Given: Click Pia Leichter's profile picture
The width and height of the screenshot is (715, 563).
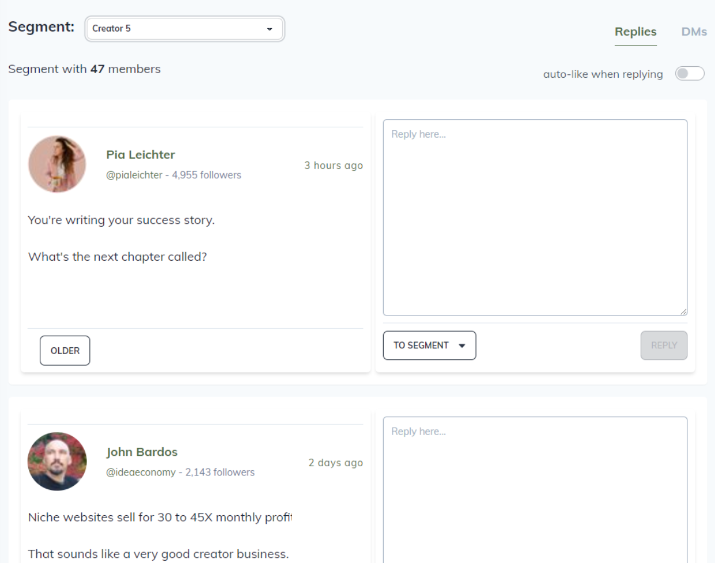Looking at the screenshot, I should (x=57, y=164).
